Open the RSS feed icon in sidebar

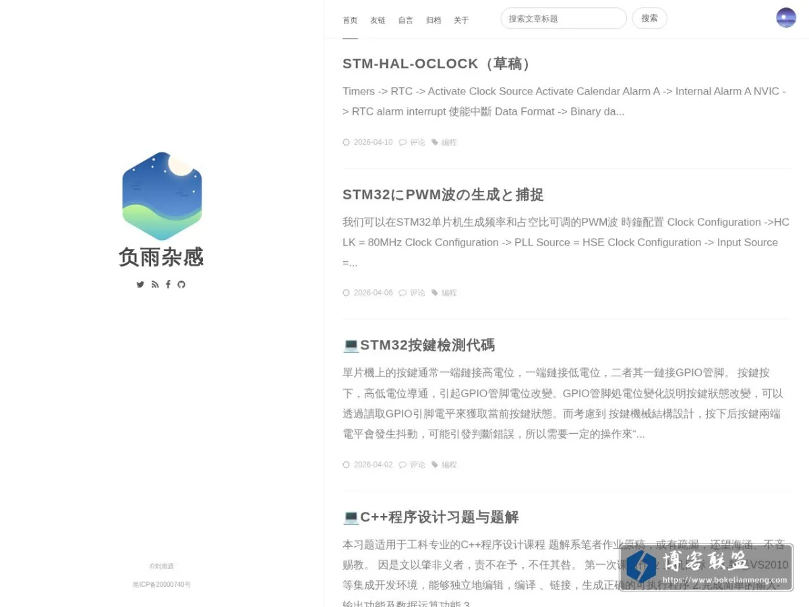click(154, 285)
